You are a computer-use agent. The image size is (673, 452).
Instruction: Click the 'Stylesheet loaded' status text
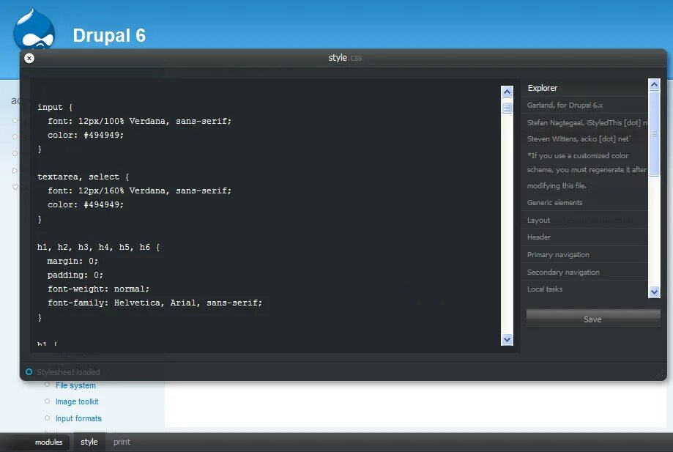click(x=68, y=372)
